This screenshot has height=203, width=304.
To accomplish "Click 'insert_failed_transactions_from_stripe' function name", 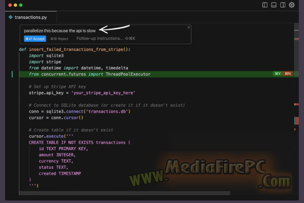I will point(76,49).
